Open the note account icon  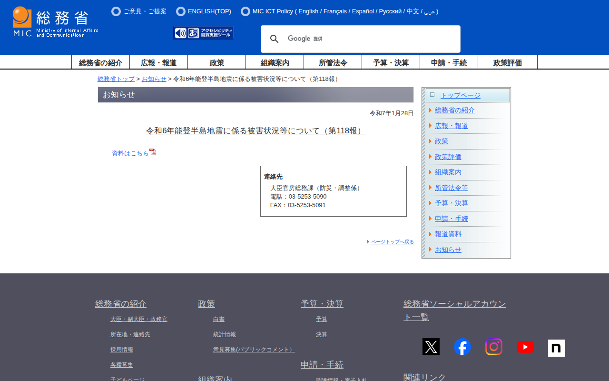[x=556, y=348]
